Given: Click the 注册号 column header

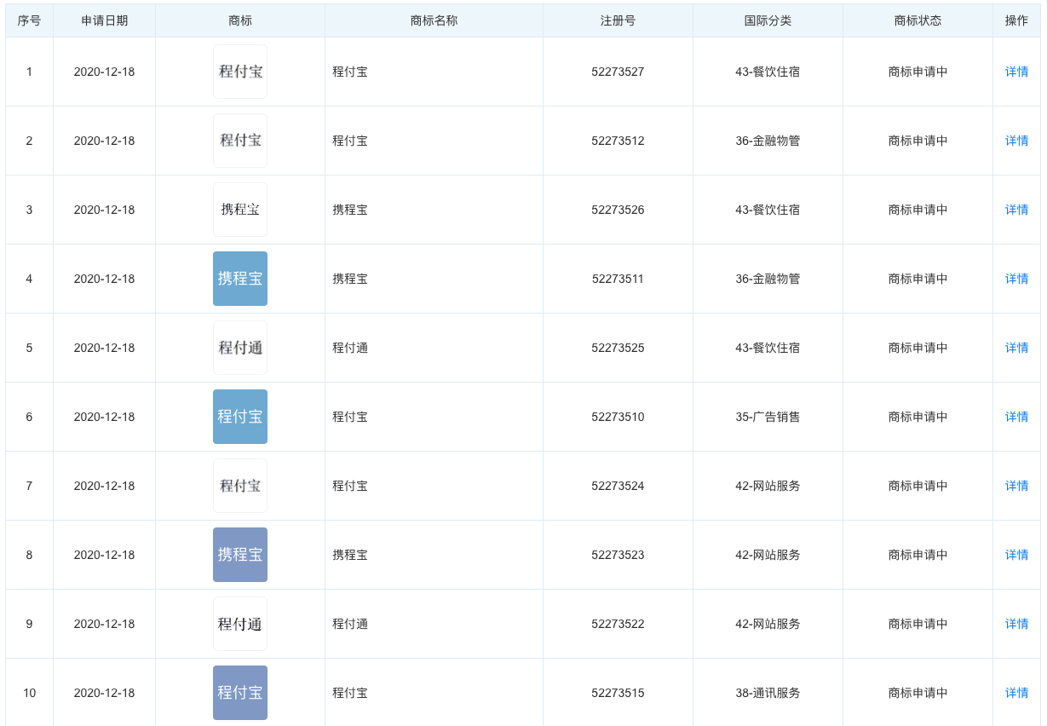Looking at the screenshot, I should click(618, 20).
